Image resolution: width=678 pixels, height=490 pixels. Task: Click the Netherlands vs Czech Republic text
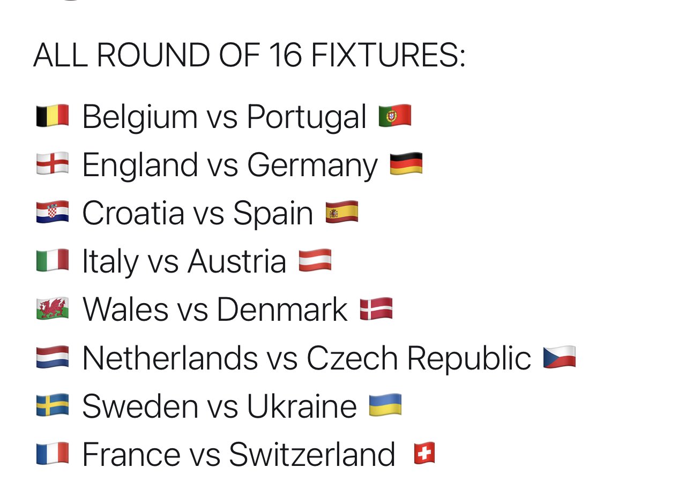pos(307,358)
